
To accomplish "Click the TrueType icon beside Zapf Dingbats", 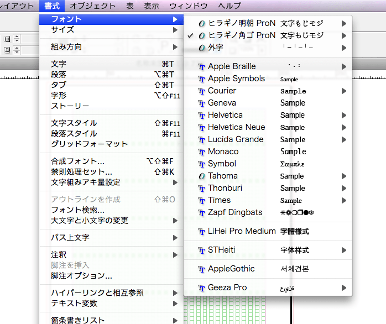I will (x=202, y=213).
